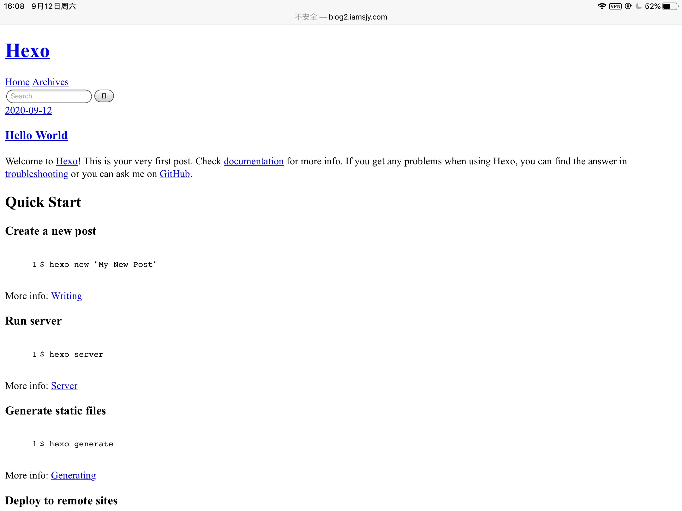682x511 pixels.
Task: Tap the 9月12日周六 date in status bar
Action: (x=54, y=6)
